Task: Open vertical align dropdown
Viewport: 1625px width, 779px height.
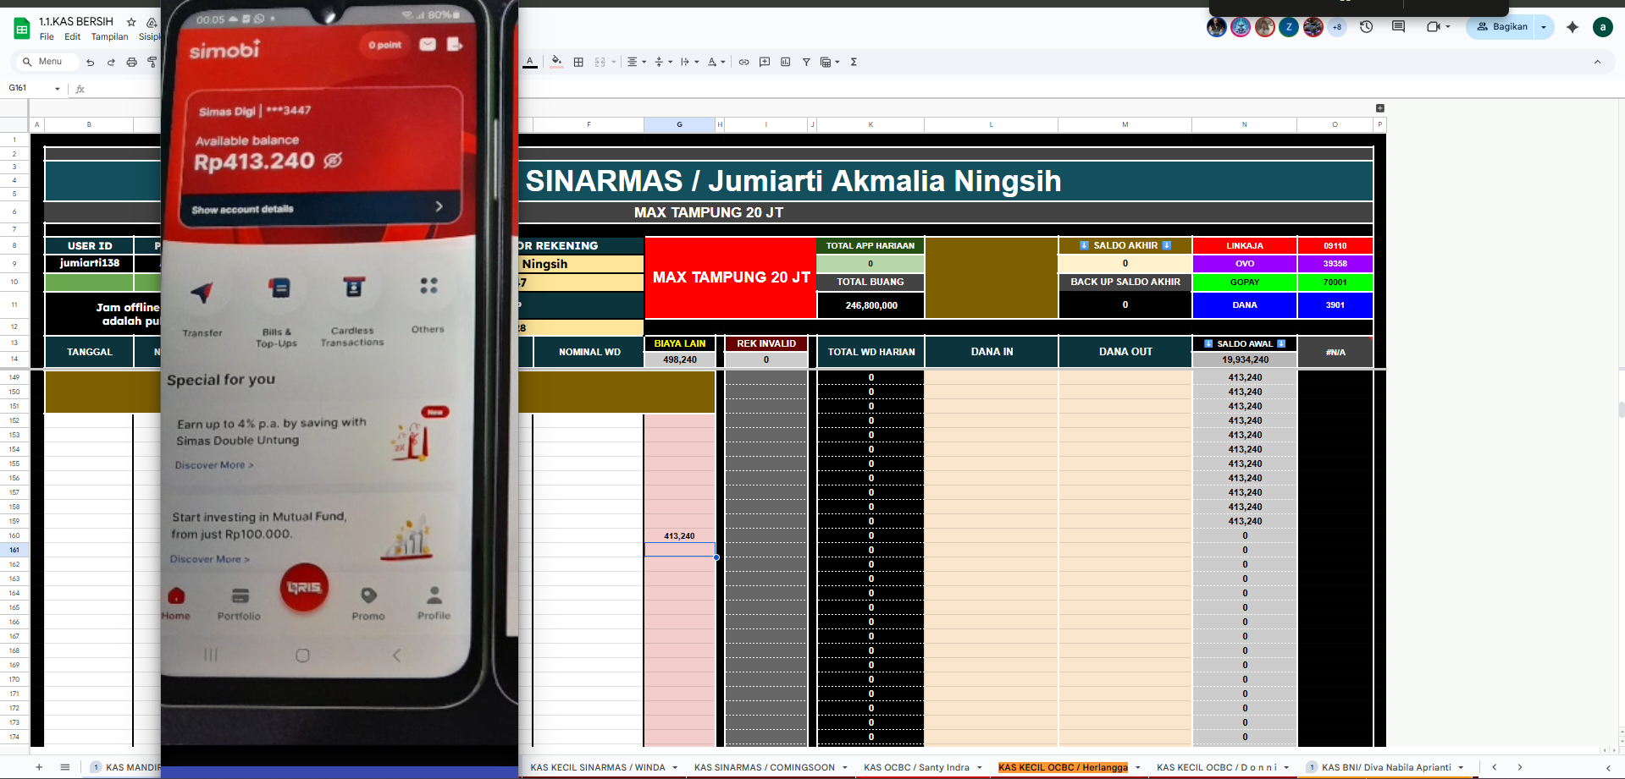Action: click(663, 62)
